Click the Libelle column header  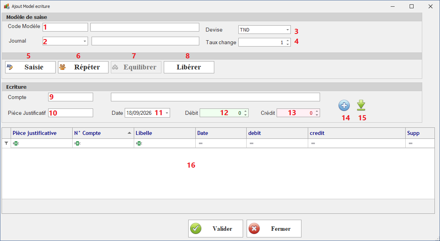tap(165, 133)
